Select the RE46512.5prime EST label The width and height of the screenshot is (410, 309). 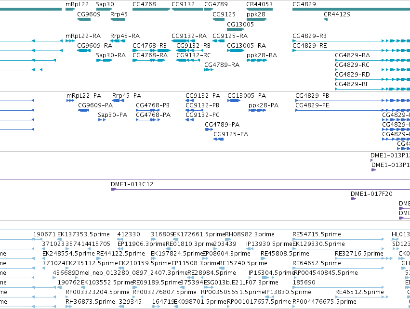pyautogui.click(x=359, y=292)
